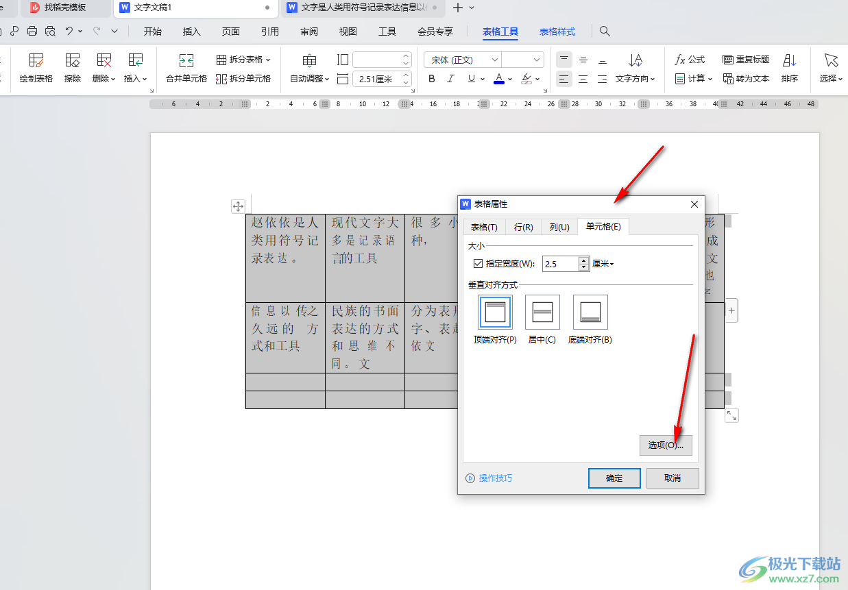The height and width of the screenshot is (590, 848).
Task: Open the 视图 ribbon tab
Action: pyautogui.click(x=348, y=32)
